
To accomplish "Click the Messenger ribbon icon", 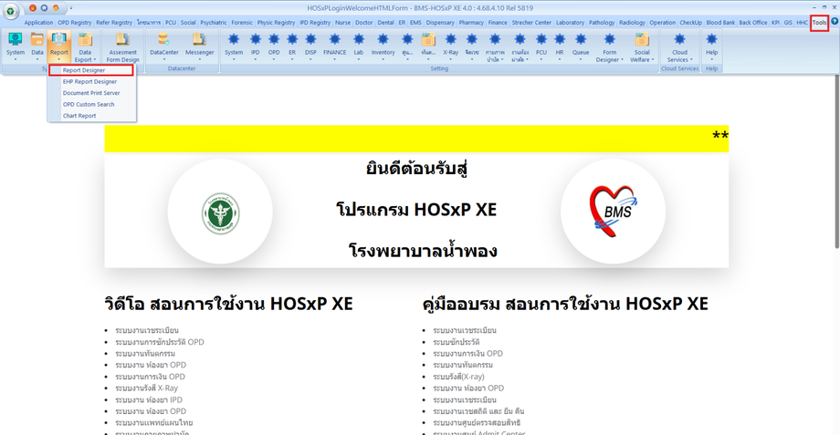I will click(x=199, y=46).
